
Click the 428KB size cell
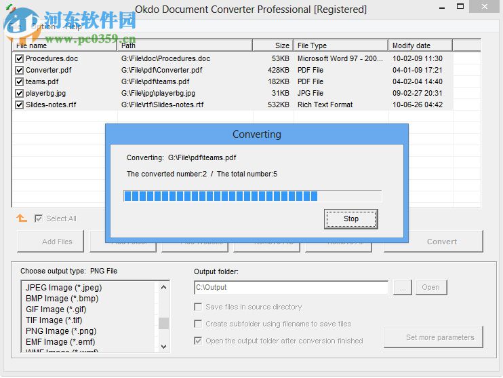[279, 70]
